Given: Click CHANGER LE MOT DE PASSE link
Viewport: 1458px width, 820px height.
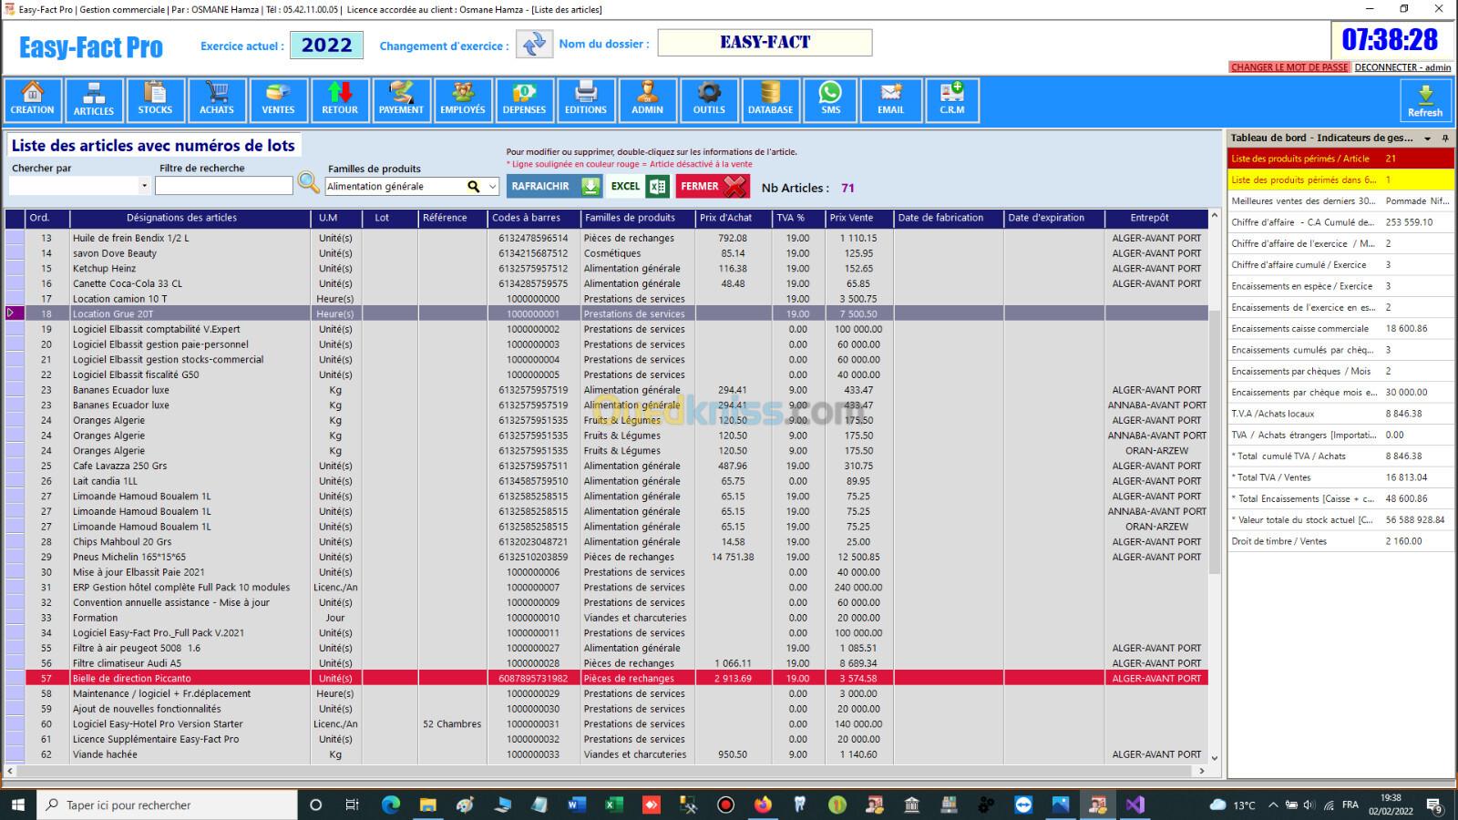Looking at the screenshot, I should [x=1289, y=67].
